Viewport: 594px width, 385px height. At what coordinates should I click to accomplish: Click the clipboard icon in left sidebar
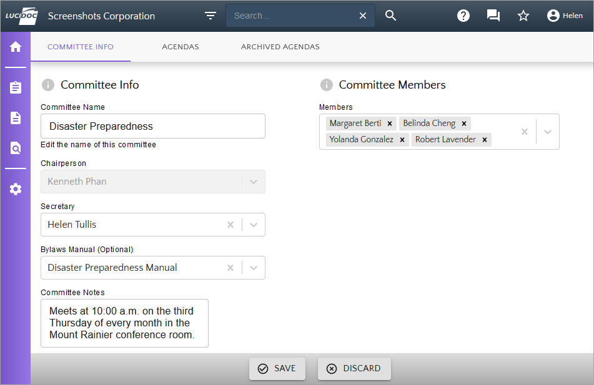point(16,87)
